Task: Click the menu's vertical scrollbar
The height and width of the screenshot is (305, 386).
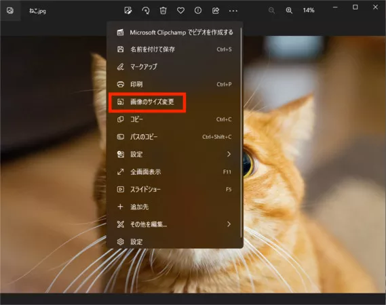Action: point(241,133)
